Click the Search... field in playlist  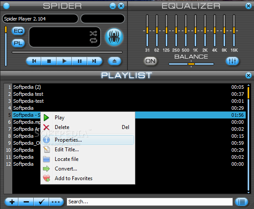point(150,202)
